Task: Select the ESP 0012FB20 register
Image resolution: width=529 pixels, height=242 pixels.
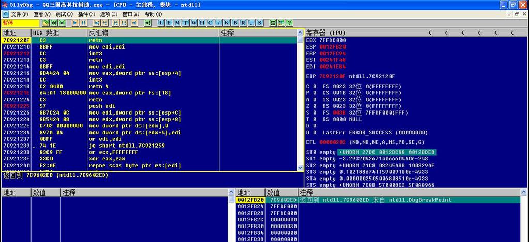Action: tap(326, 47)
